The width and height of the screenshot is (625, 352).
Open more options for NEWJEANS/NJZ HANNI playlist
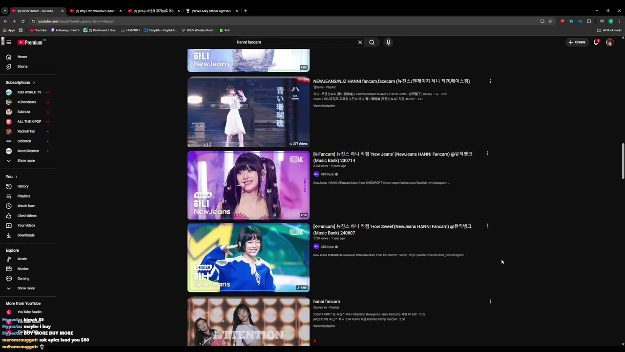coord(491,81)
